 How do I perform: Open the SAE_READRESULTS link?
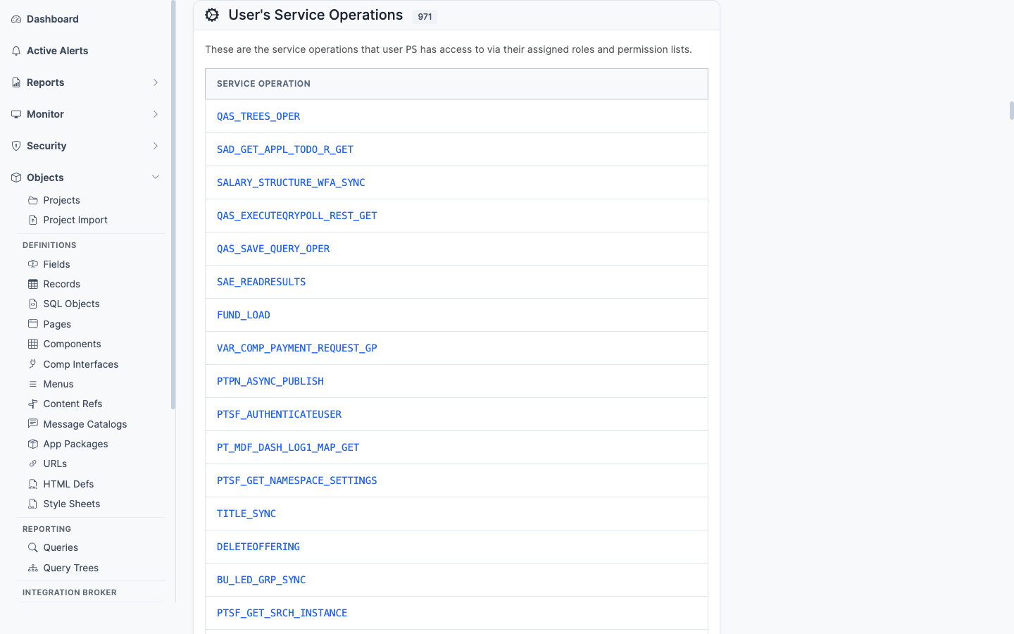261,282
